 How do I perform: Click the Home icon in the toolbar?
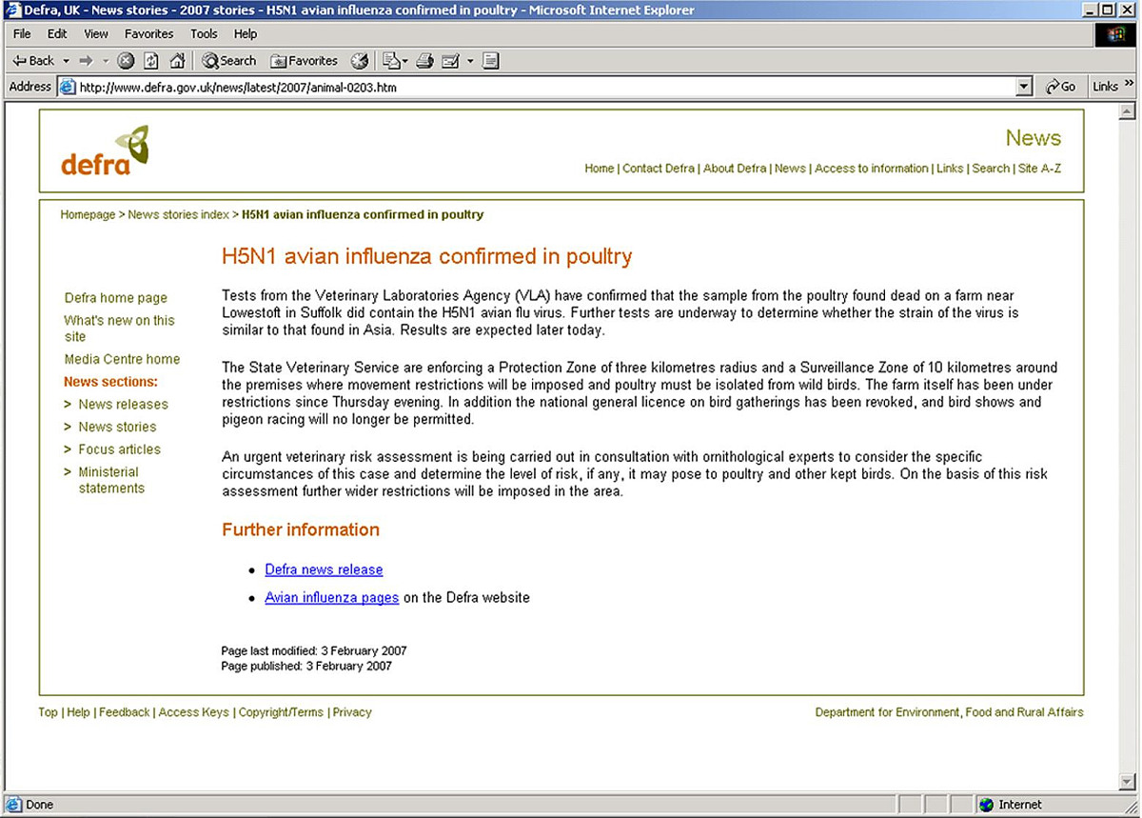point(177,60)
